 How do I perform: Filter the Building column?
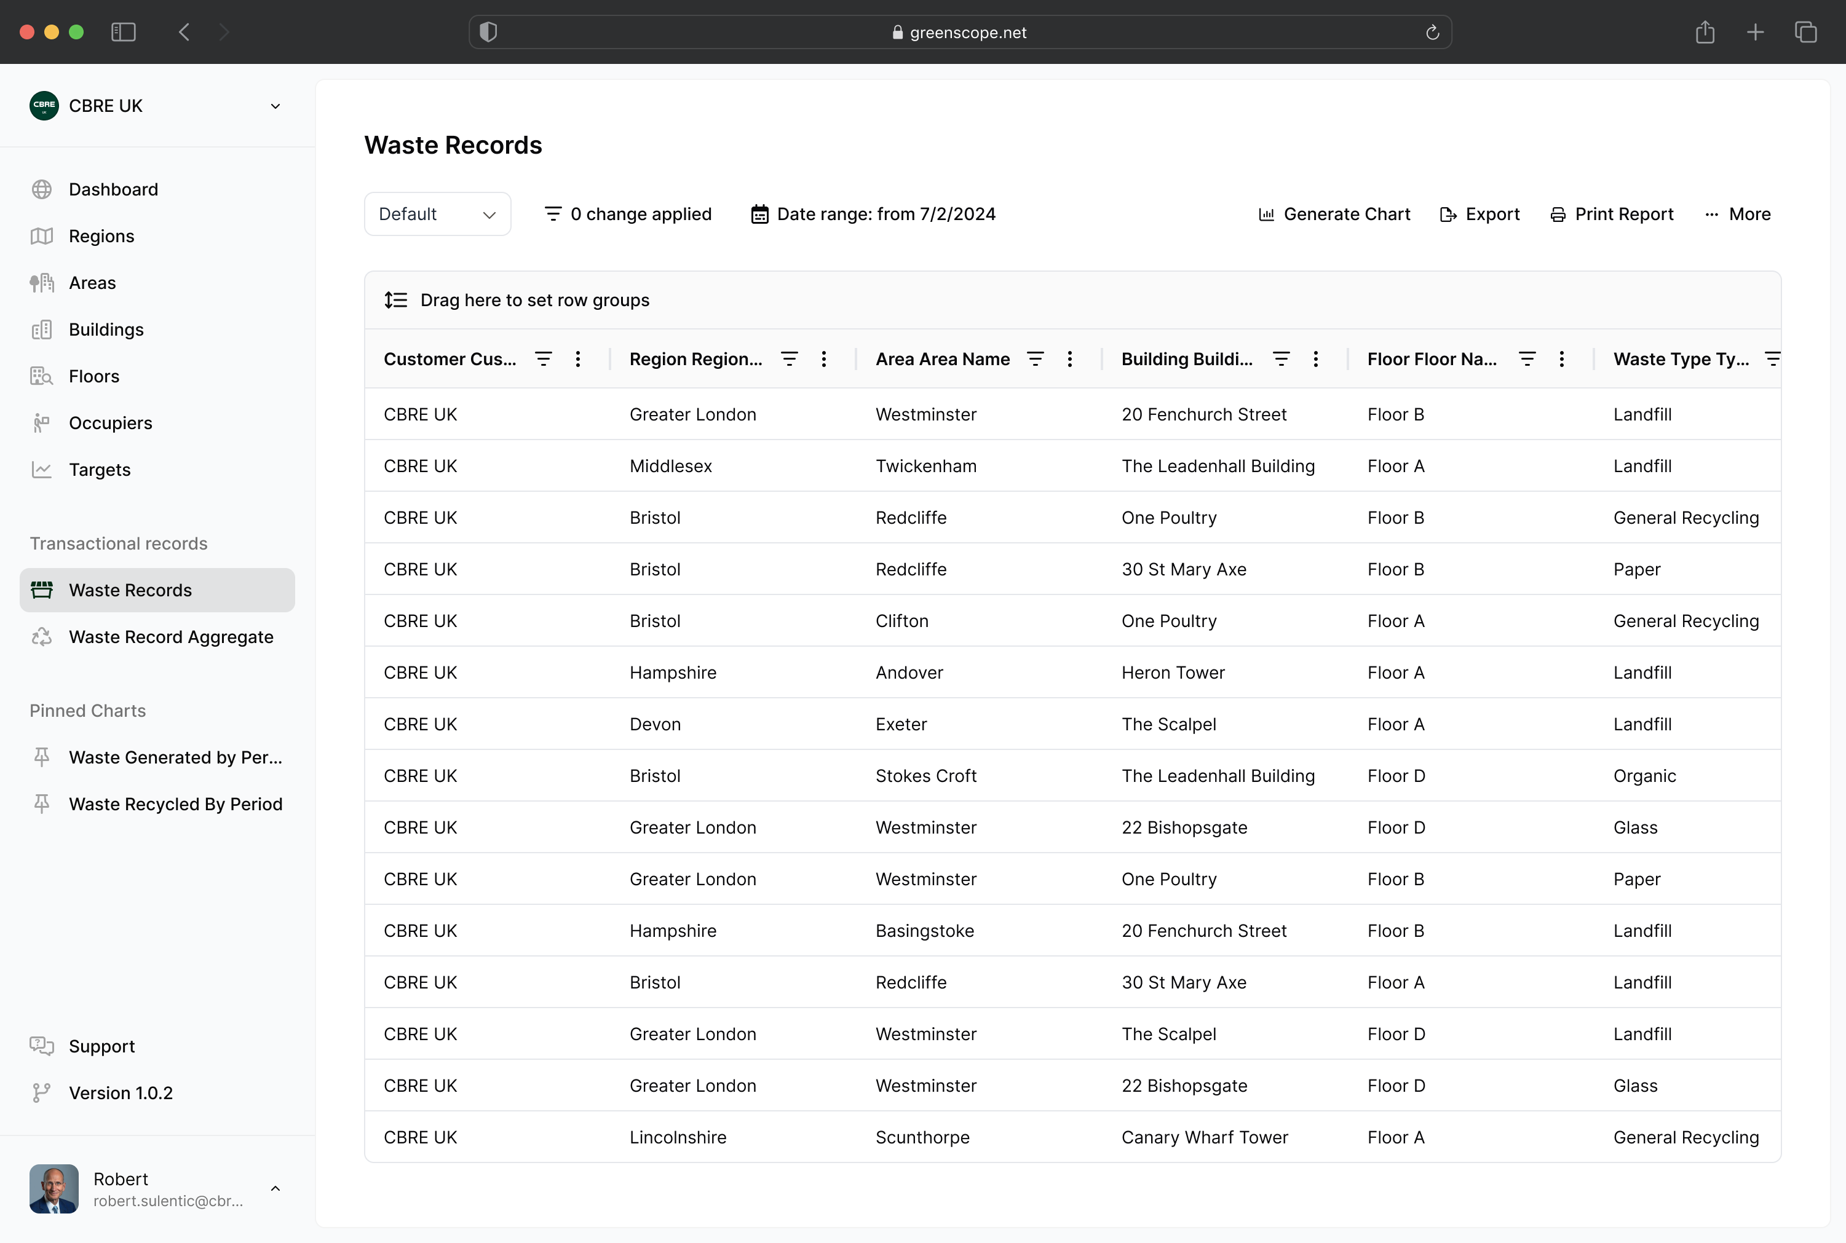click(x=1281, y=359)
